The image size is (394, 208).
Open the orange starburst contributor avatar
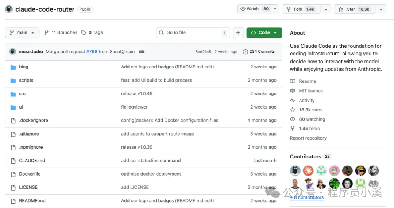click(x=308, y=171)
